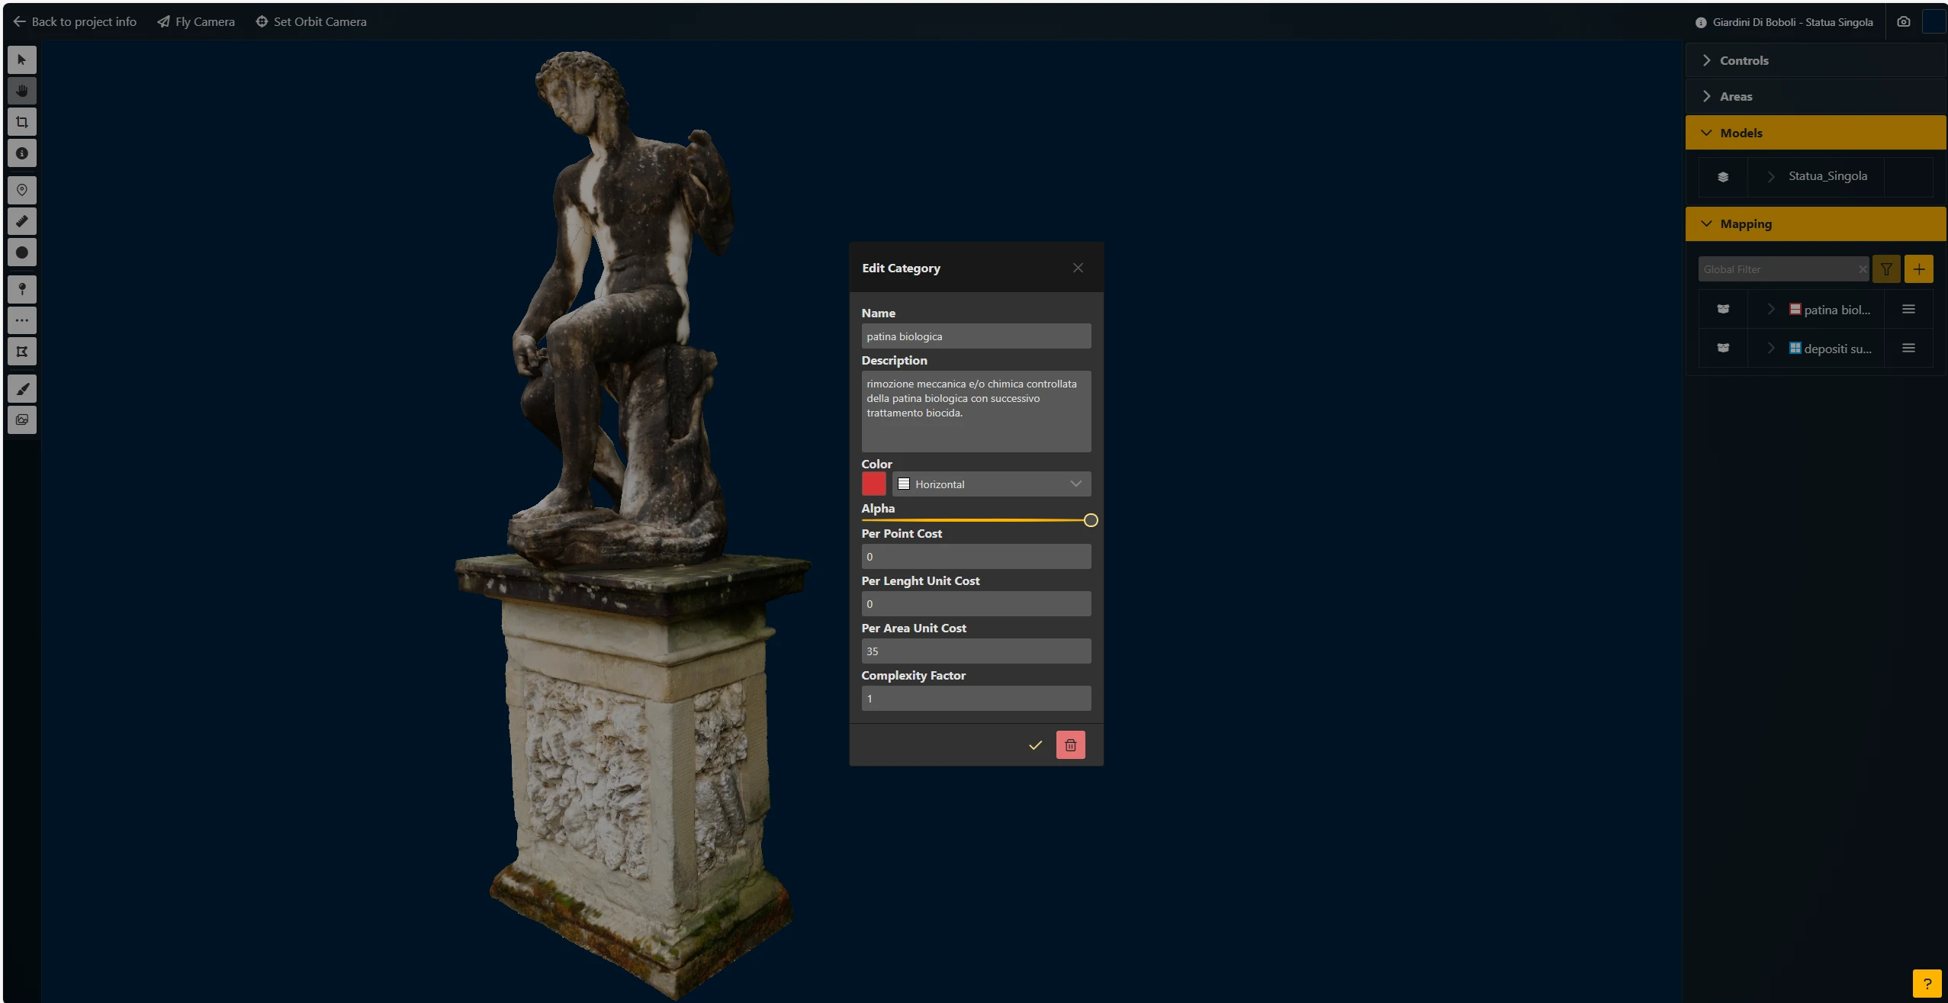This screenshot has width=1948, height=1003.
Task: Click the image gallery tool
Action: pyautogui.click(x=22, y=420)
